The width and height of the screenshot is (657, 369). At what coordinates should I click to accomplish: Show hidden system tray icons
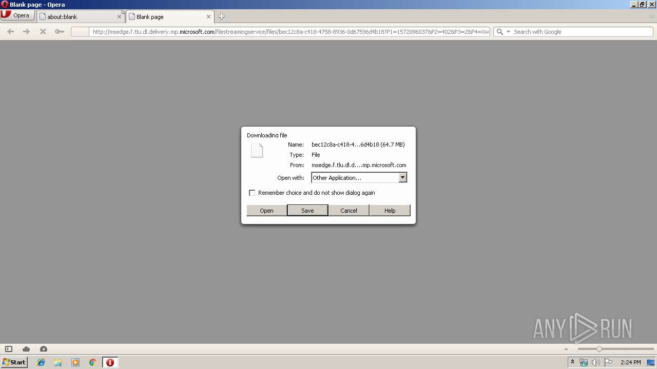572,362
